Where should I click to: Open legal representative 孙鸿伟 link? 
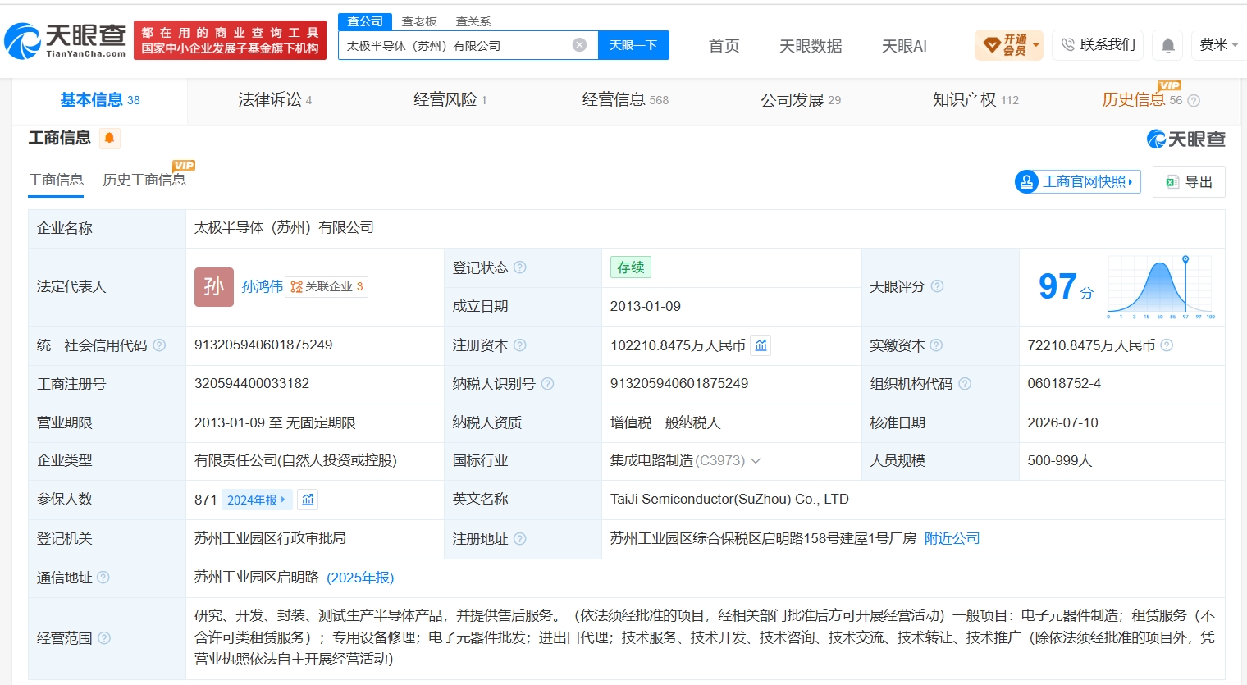[x=262, y=286]
